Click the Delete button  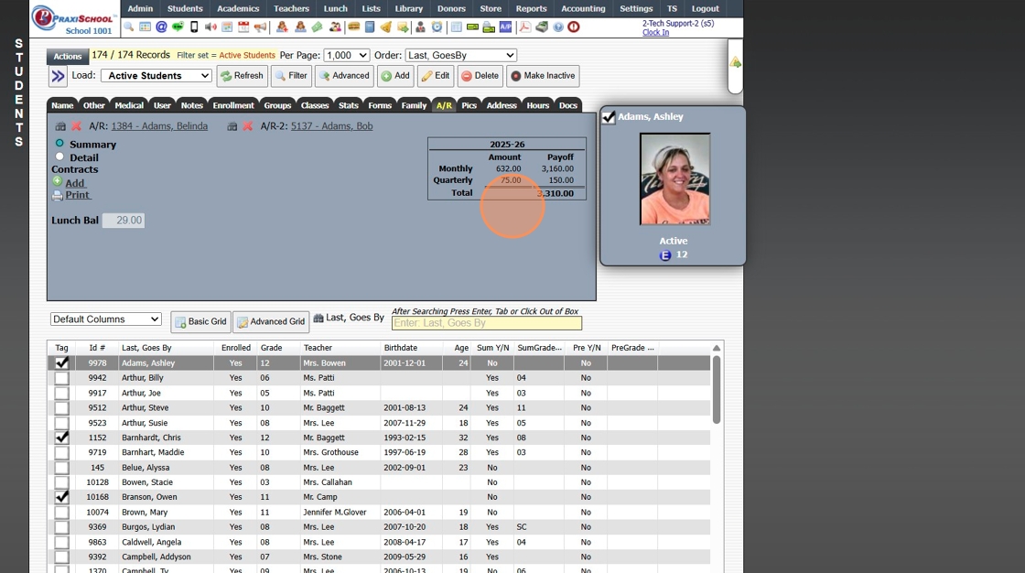point(480,76)
